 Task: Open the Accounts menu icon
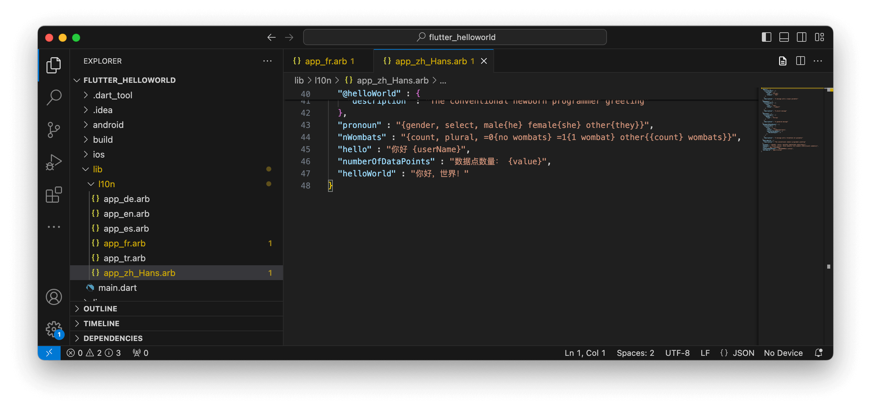tap(54, 297)
